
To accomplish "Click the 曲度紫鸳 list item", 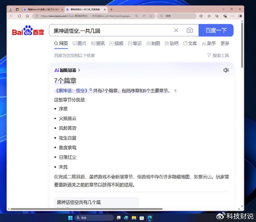I will click(68, 148).
